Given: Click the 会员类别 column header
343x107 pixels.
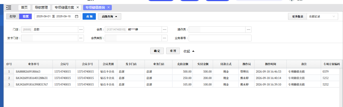Looking at the screenshot, I should click(x=108, y=64).
